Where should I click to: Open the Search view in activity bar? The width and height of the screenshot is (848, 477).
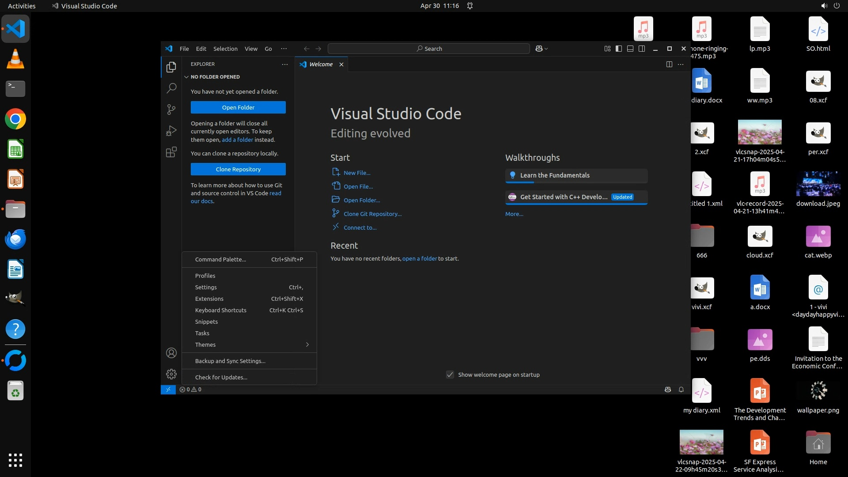click(x=171, y=88)
